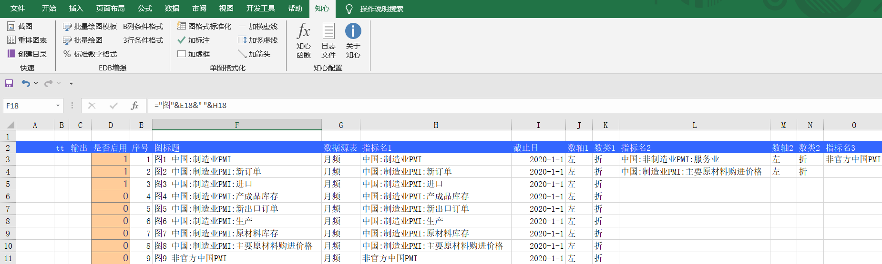Click the 加标注 checkmark annotation icon
The image size is (882, 264).
(x=182, y=40)
